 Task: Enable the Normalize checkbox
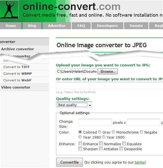(101, 144)
